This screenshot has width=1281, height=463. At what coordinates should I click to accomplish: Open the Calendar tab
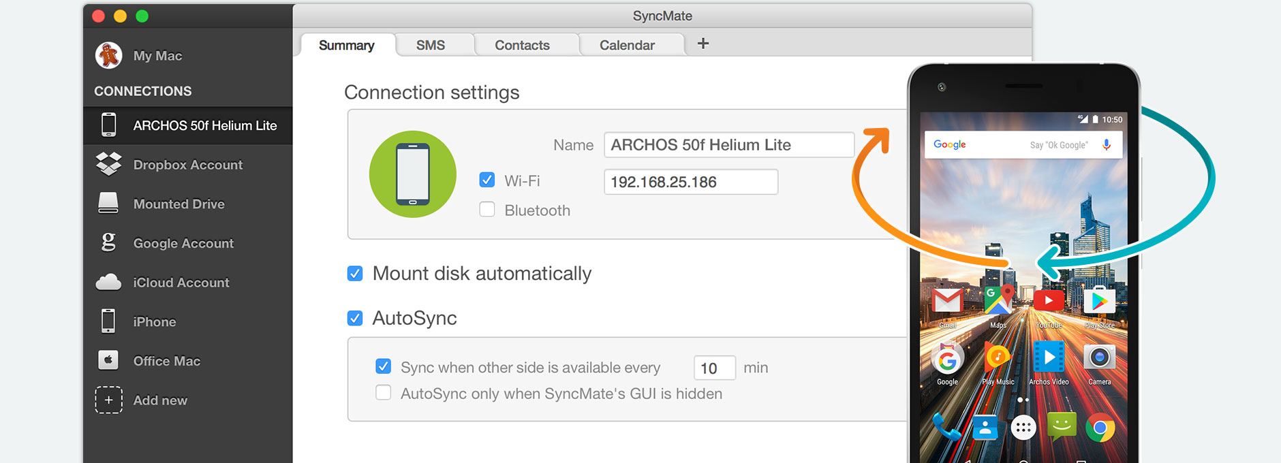coord(628,45)
